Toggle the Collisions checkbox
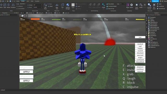 tap(17, 6)
